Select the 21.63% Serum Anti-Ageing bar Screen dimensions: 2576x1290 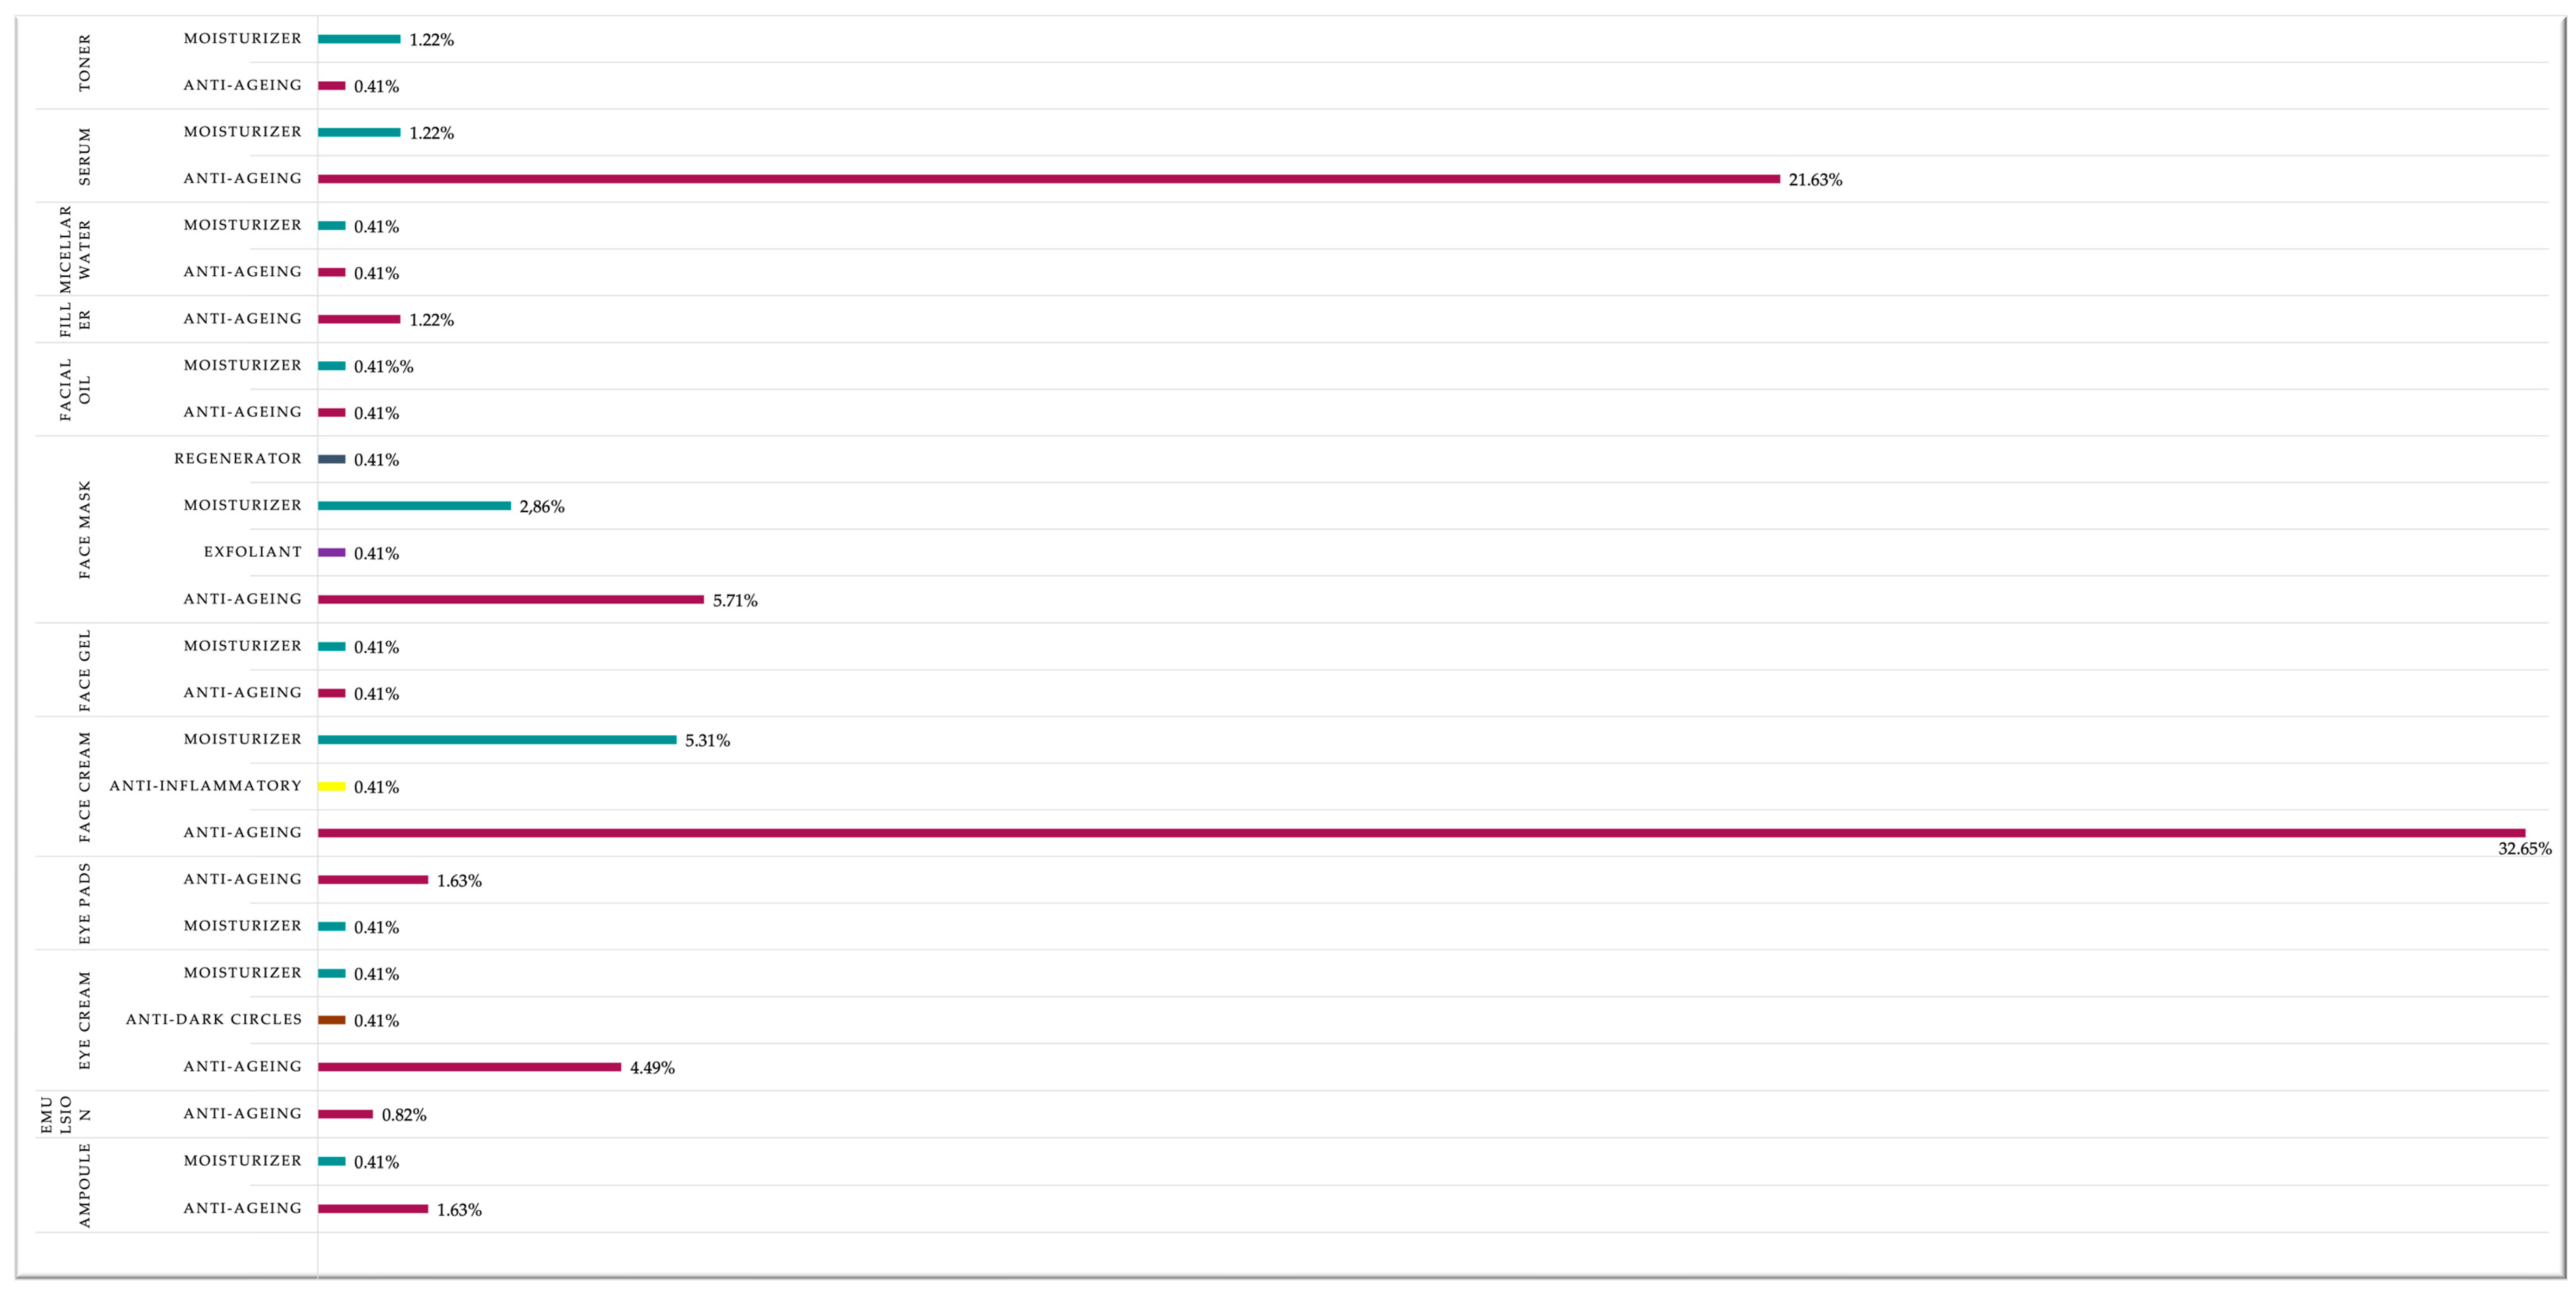[x=1048, y=179]
